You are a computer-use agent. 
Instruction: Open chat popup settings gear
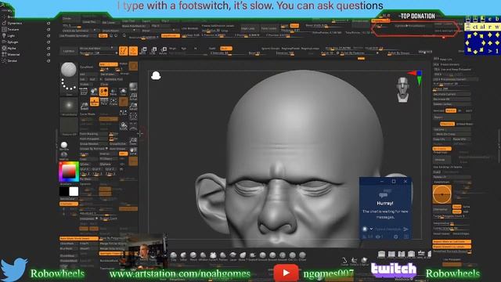396,237
